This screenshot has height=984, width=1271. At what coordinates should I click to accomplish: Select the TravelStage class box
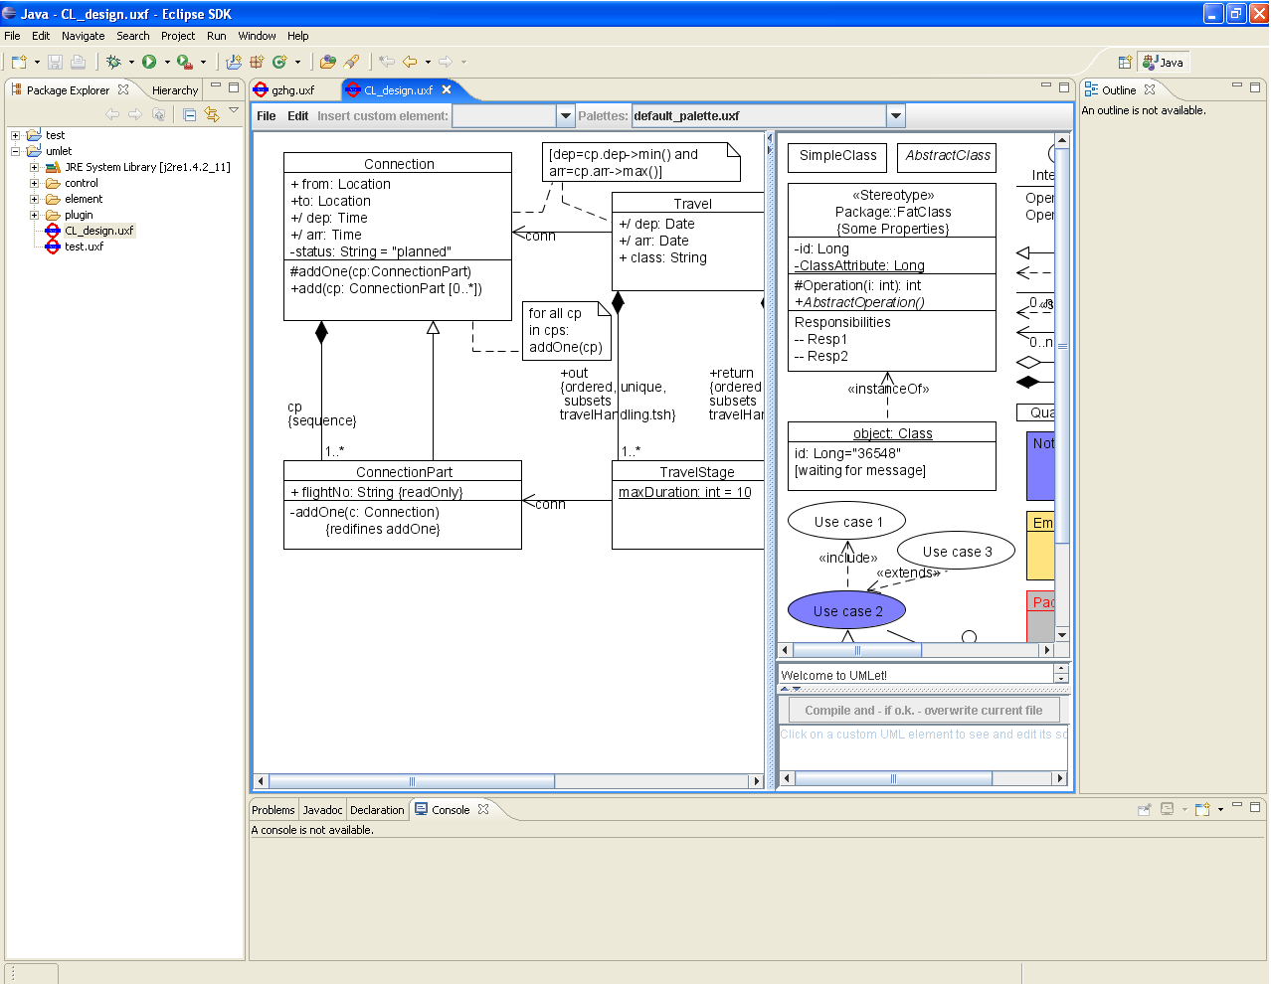tap(688, 505)
